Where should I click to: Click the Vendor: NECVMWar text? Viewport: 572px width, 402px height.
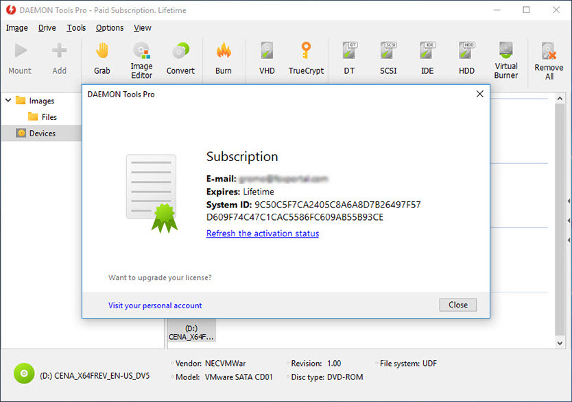click(x=211, y=364)
